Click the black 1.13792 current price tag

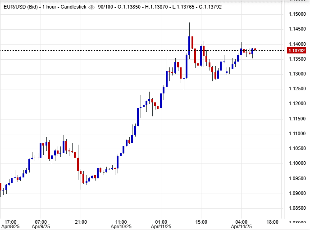(x=296, y=50)
